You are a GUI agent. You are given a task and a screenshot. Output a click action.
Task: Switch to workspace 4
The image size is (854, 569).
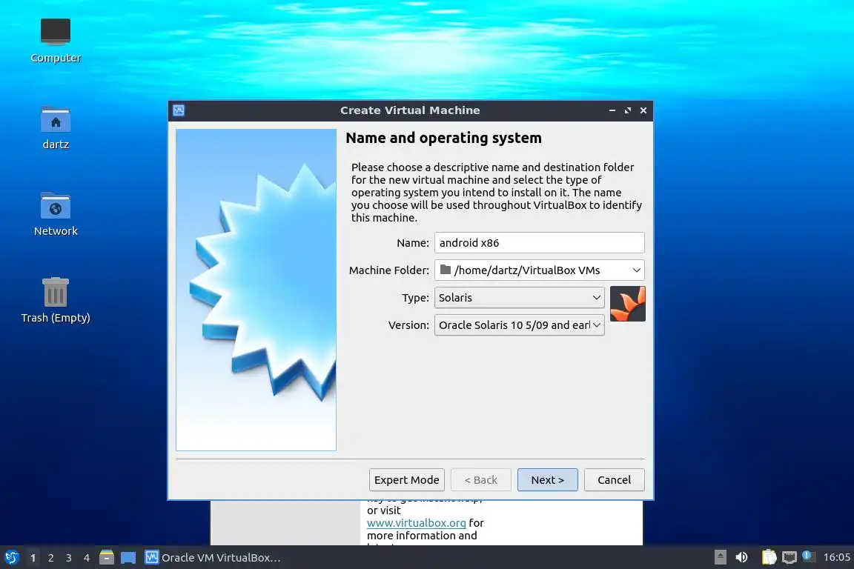(x=87, y=558)
